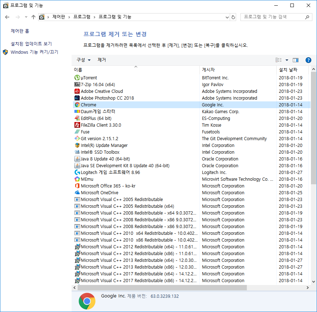Click the Daum게임 스타터 icon
This screenshot has width=317, height=312.
[x=77, y=111]
